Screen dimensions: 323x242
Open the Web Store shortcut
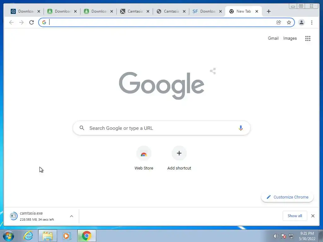pyautogui.click(x=144, y=158)
